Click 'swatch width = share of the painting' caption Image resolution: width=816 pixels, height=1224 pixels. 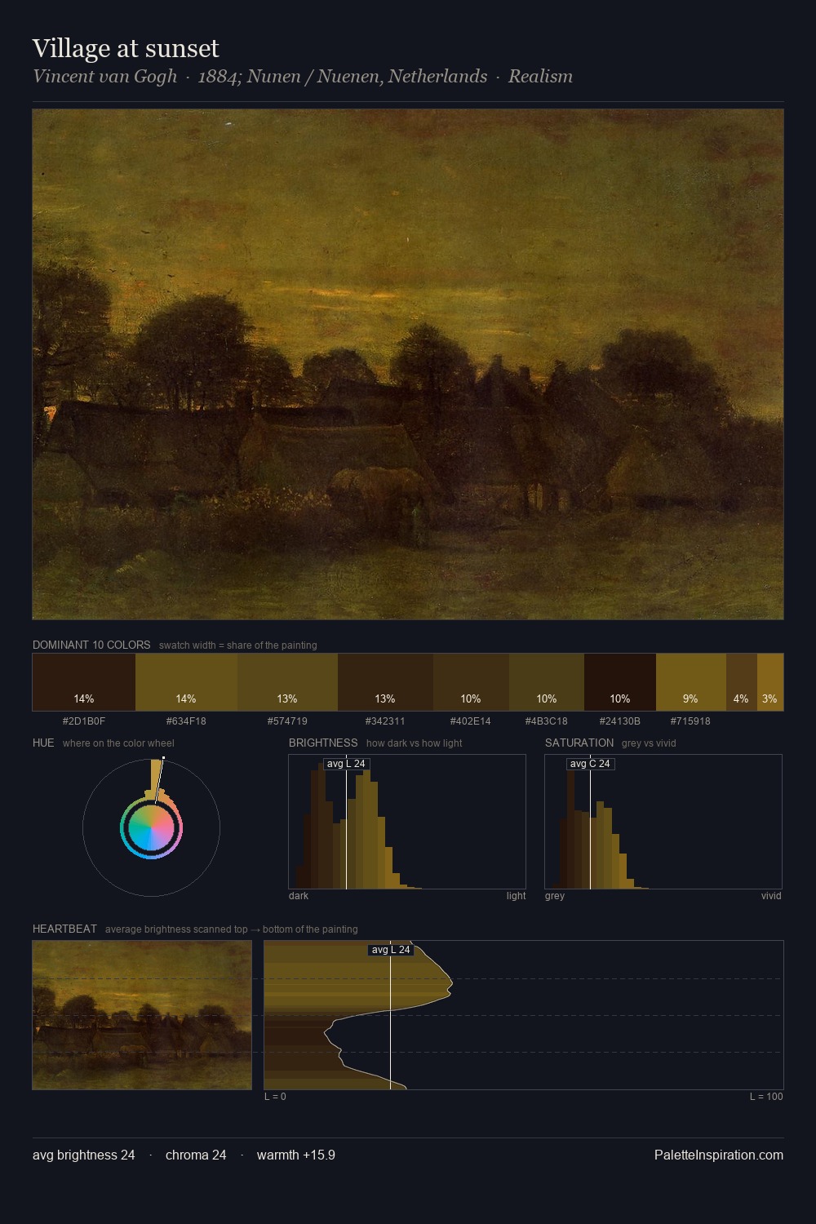pos(238,645)
